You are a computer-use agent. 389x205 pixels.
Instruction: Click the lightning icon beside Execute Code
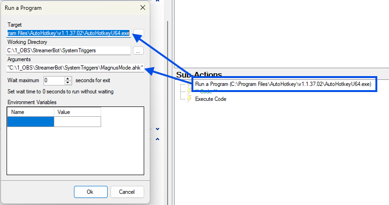[x=189, y=99]
